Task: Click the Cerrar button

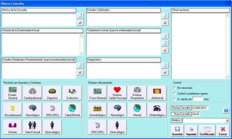Action: coord(223,131)
